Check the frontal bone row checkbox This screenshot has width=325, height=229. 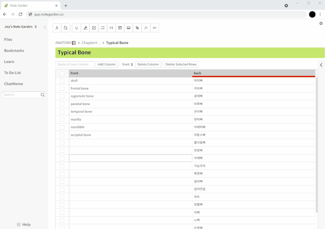pyautogui.click(x=62, y=88)
